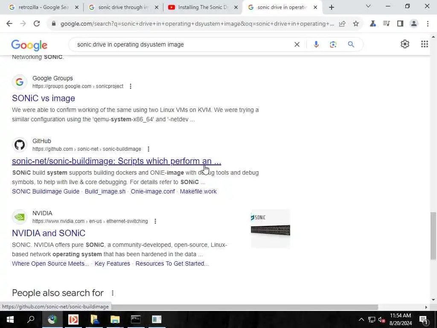Open the media control icon in toolbar
Image resolution: width=437 pixels, height=328 pixels.
click(386, 24)
